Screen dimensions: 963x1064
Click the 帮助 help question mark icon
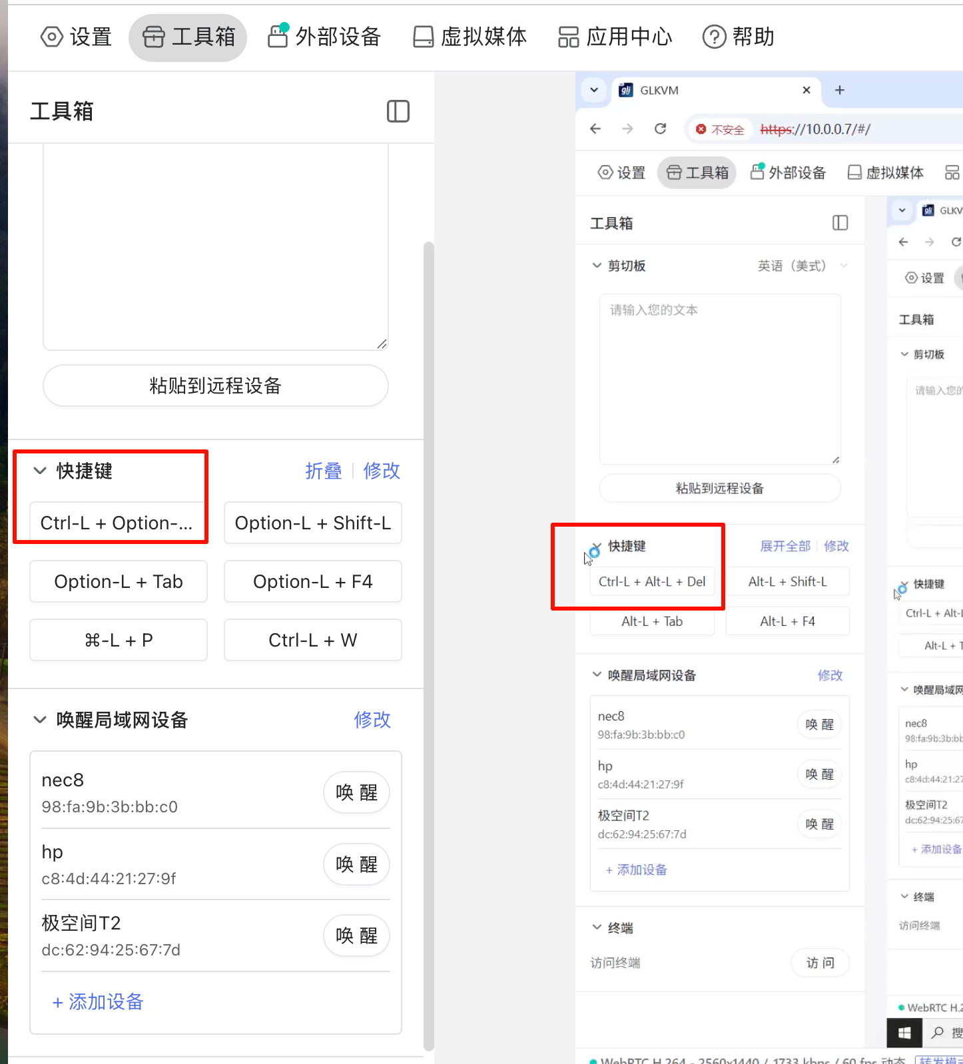pyautogui.click(x=714, y=37)
